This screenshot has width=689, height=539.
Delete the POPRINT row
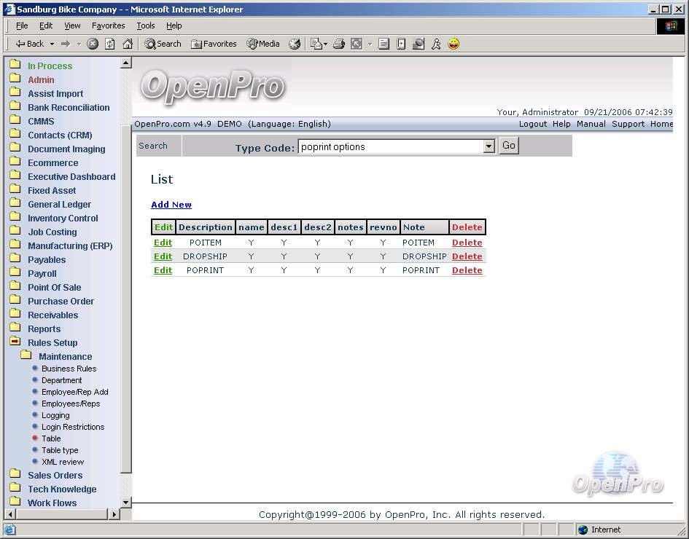467,270
